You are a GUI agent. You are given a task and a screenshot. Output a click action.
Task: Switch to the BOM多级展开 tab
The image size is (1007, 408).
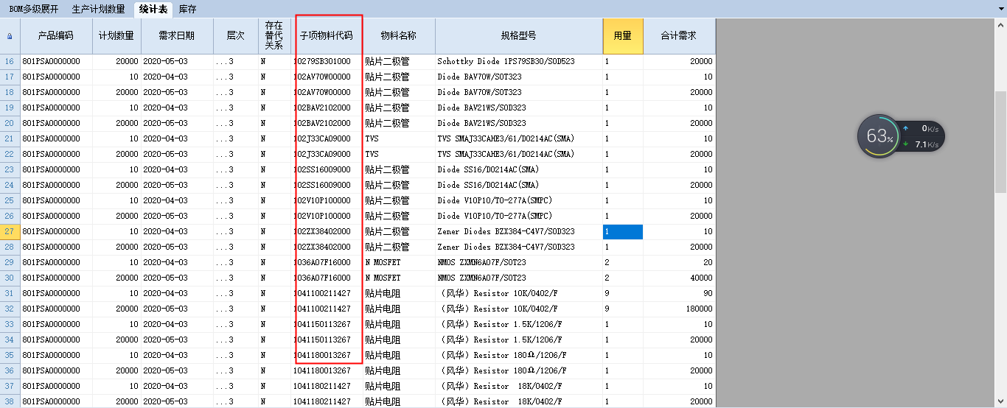click(x=33, y=10)
